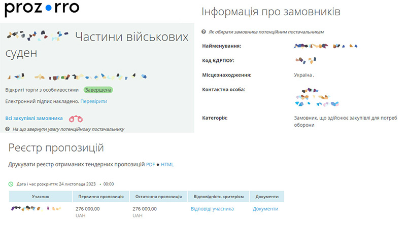Click the clock icon near opening date

[11, 183]
